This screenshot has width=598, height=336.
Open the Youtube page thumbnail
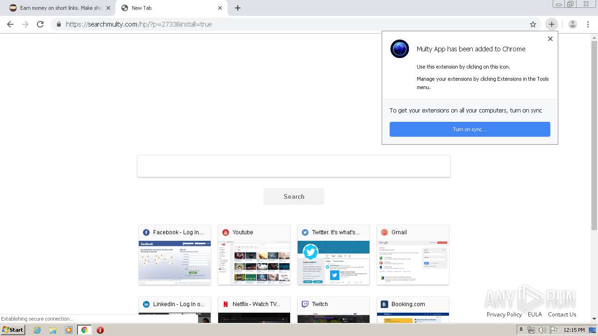coord(254,262)
